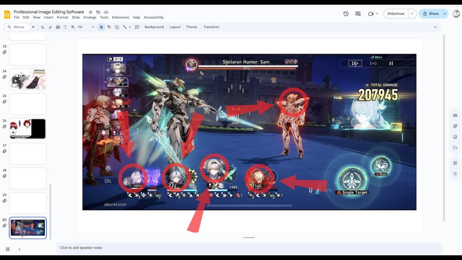Click the link icon under slide number 24
Screen dimensions: 462x260
(x=5, y=77)
